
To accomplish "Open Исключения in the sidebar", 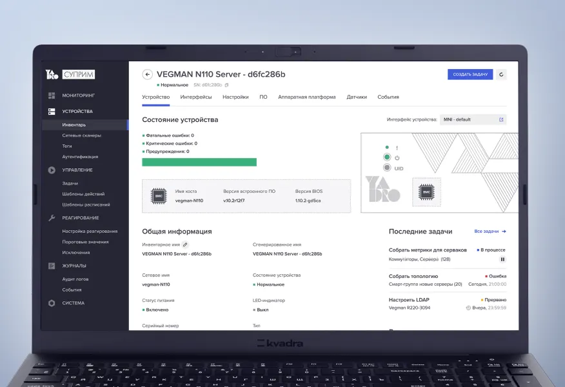I will [76, 253].
